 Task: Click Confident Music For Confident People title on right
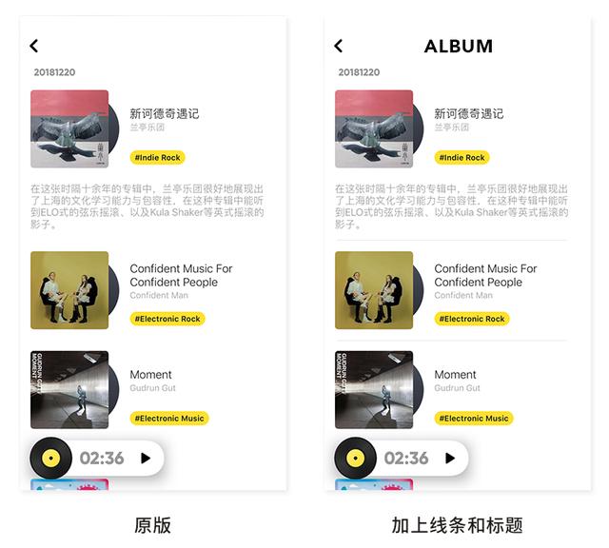(485, 275)
